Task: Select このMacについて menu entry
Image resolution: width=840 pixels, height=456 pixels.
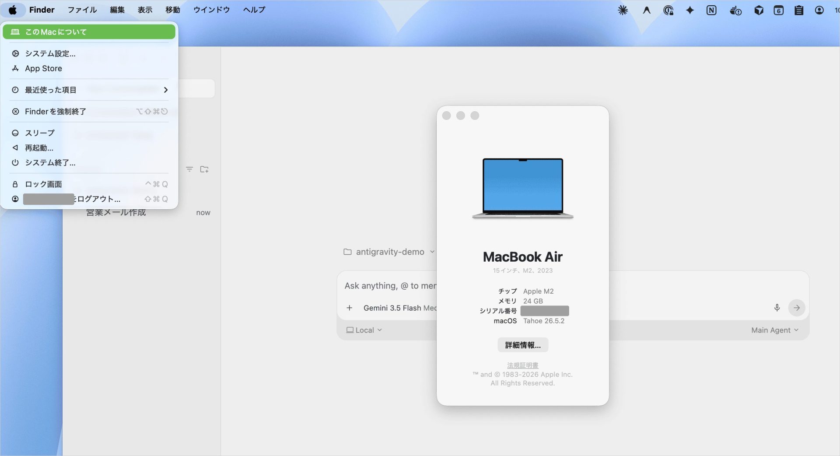Action: click(x=89, y=32)
